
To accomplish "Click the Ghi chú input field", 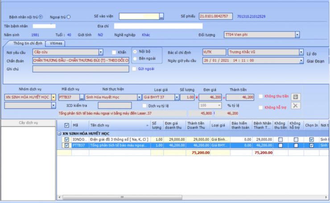I will coord(80,69).
